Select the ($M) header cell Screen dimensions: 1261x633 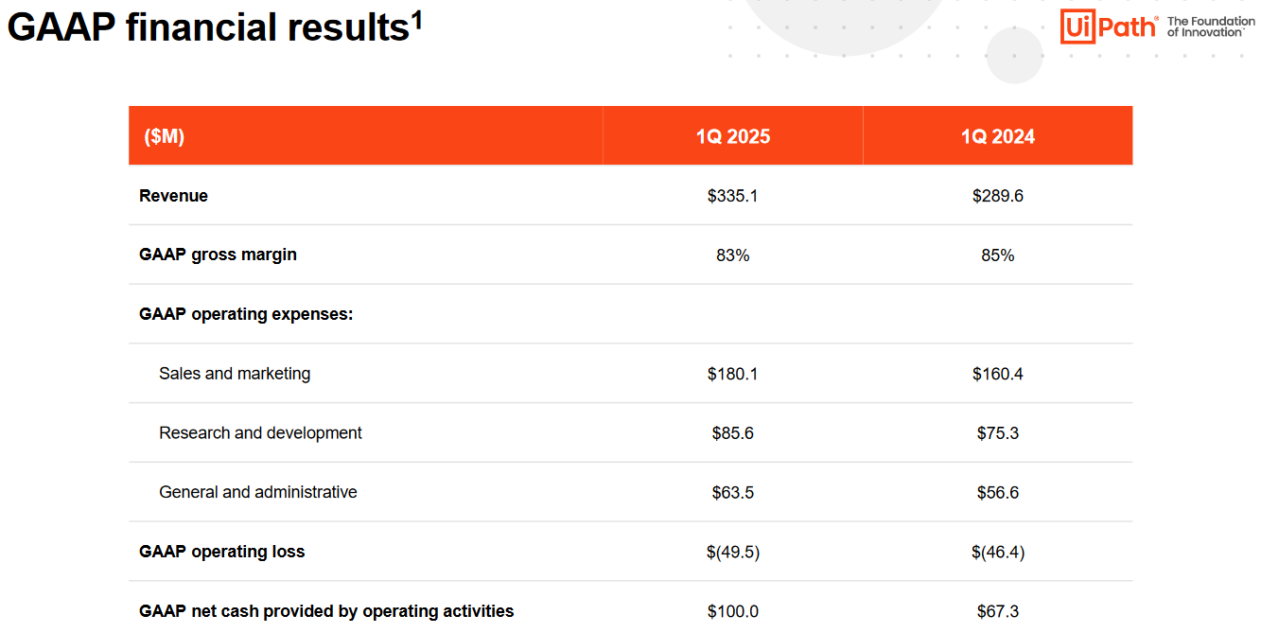pos(165,136)
